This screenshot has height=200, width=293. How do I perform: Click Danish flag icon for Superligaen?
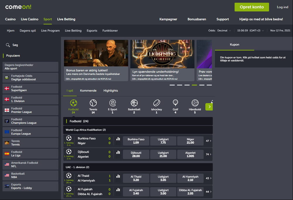coord(7,89)
